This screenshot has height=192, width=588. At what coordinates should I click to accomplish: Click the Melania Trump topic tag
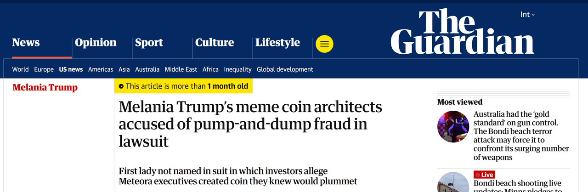tap(45, 87)
